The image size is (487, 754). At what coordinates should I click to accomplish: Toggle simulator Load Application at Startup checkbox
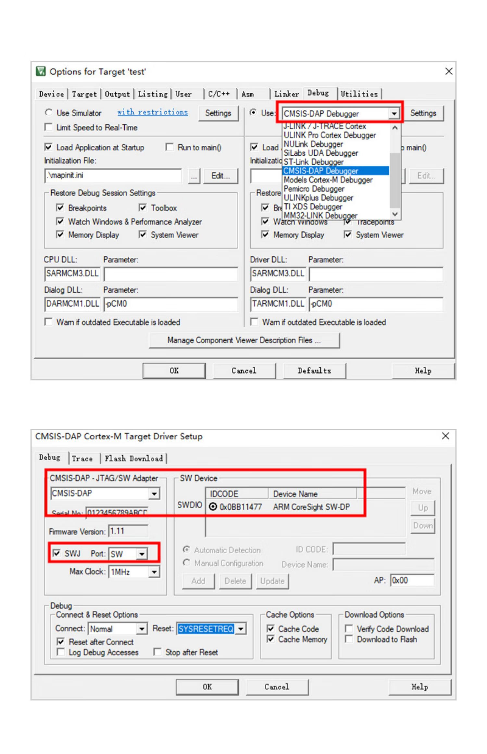click(x=48, y=147)
